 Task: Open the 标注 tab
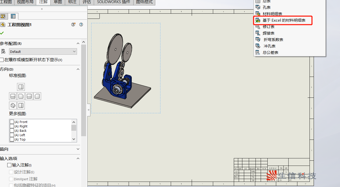click(x=72, y=2)
